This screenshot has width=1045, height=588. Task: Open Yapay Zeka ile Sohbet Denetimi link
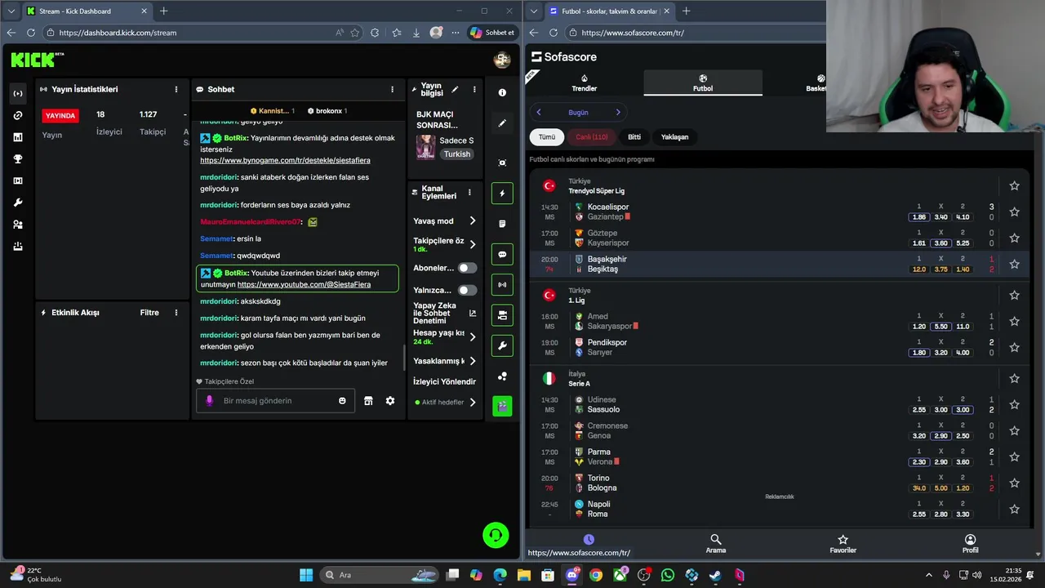(445, 313)
